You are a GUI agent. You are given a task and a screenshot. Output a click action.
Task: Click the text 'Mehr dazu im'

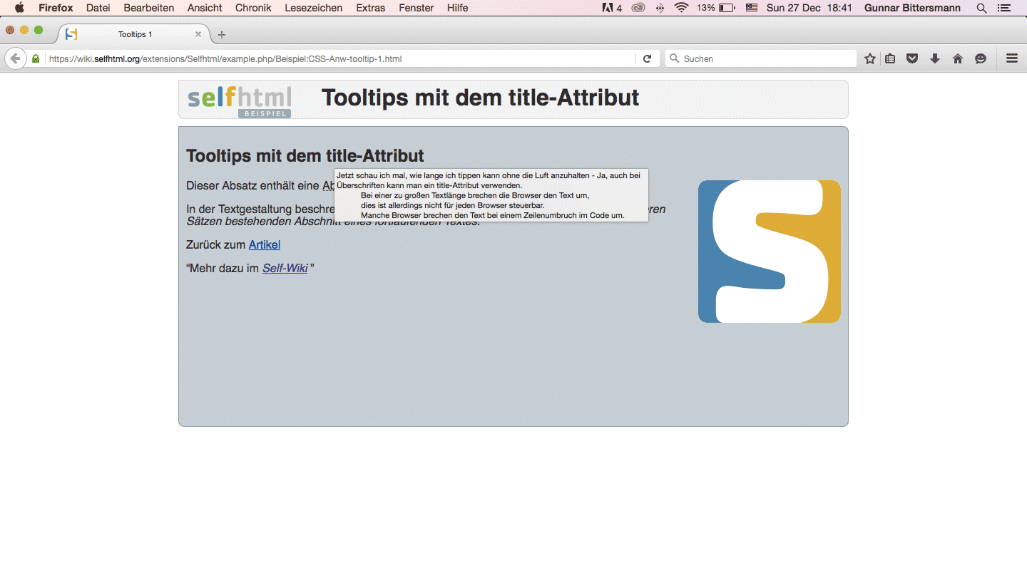point(223,268)
